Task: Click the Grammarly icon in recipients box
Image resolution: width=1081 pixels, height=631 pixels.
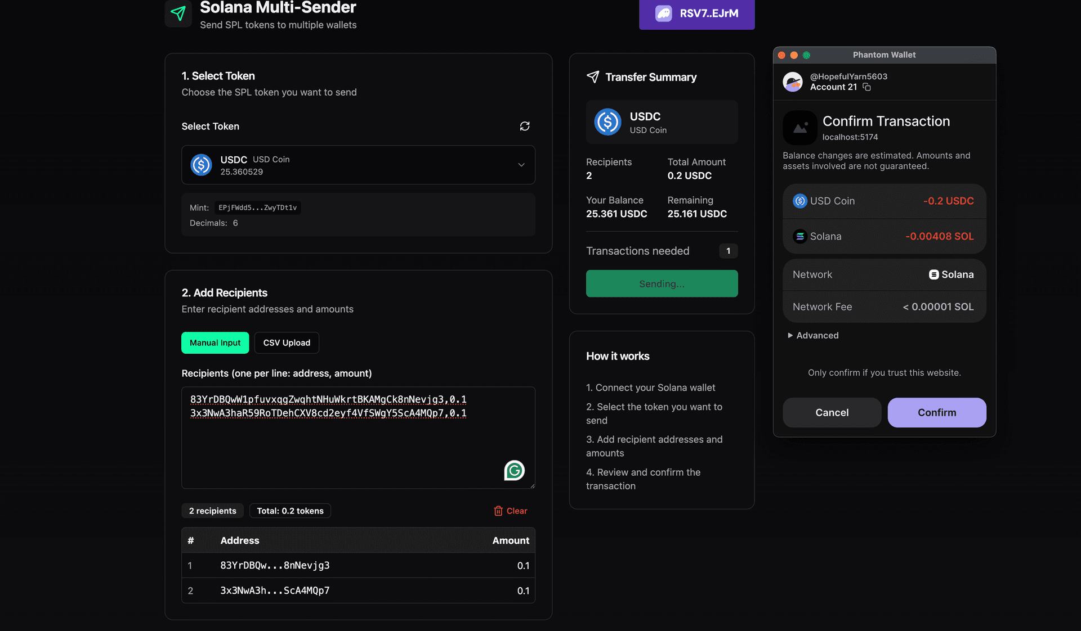Action: (x=514, y=470)
